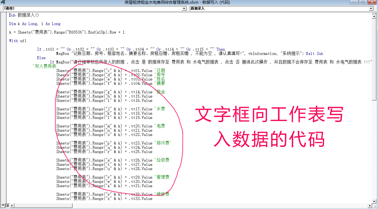The width and height of the screenshot is (378, 209).
Task: Click the '写入费用表' green comment
Action: click(x=44, y=66)
